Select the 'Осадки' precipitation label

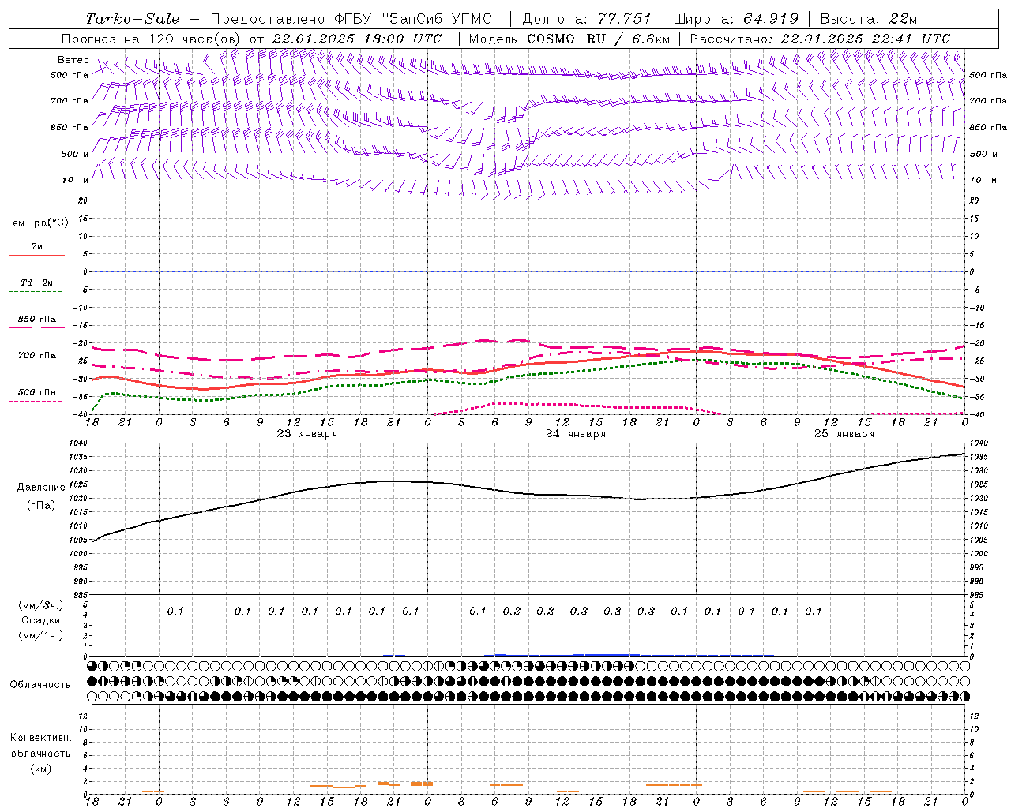pyautogui.click(x=41, y=620)
